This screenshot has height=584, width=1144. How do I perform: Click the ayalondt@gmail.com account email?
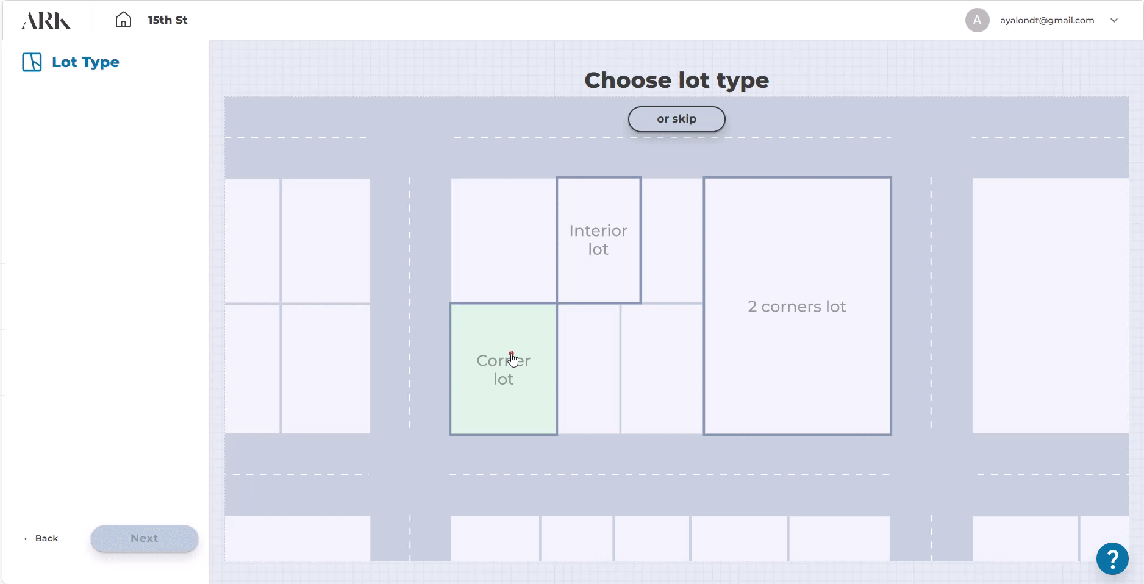1046,20
